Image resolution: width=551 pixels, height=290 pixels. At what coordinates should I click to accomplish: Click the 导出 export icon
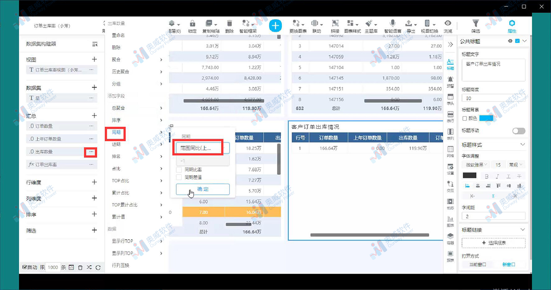click(409, 23)
